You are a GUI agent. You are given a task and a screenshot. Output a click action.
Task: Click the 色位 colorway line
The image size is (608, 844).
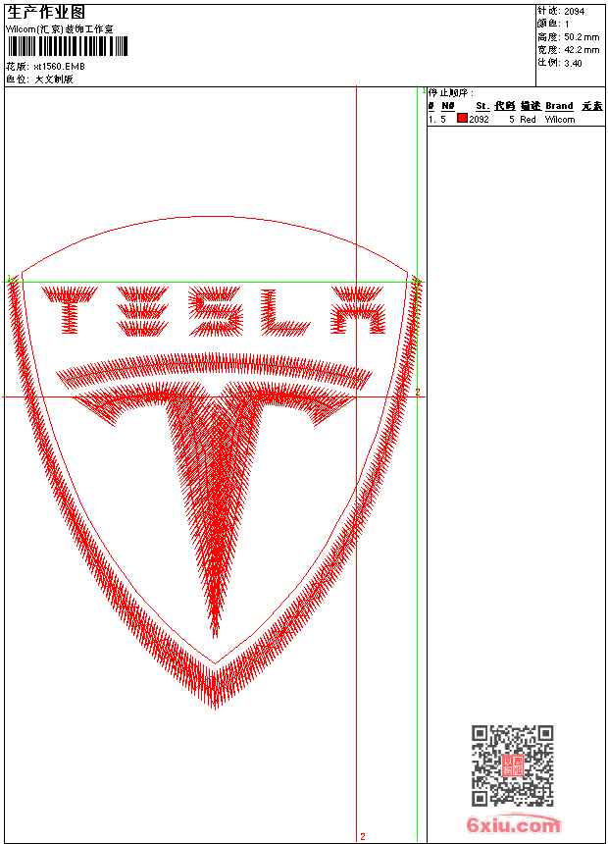point(39,79)
